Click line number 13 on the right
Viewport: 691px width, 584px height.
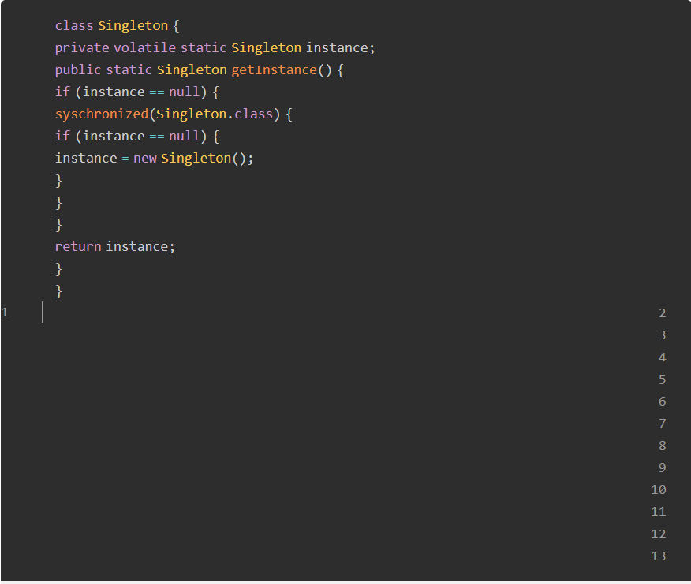(659, 556)
